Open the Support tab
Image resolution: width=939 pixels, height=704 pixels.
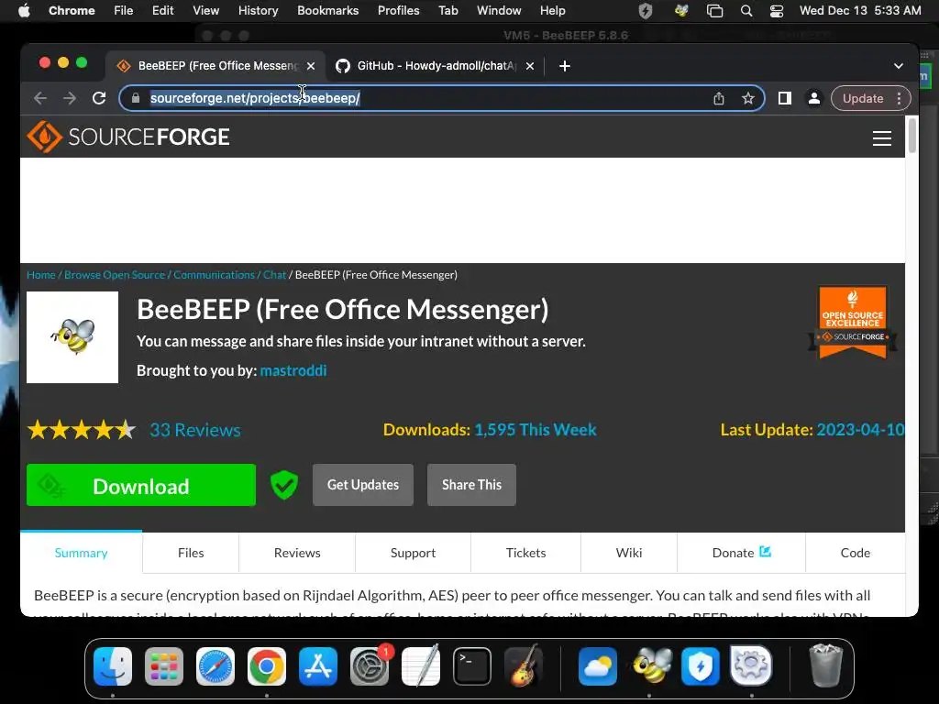414,553
